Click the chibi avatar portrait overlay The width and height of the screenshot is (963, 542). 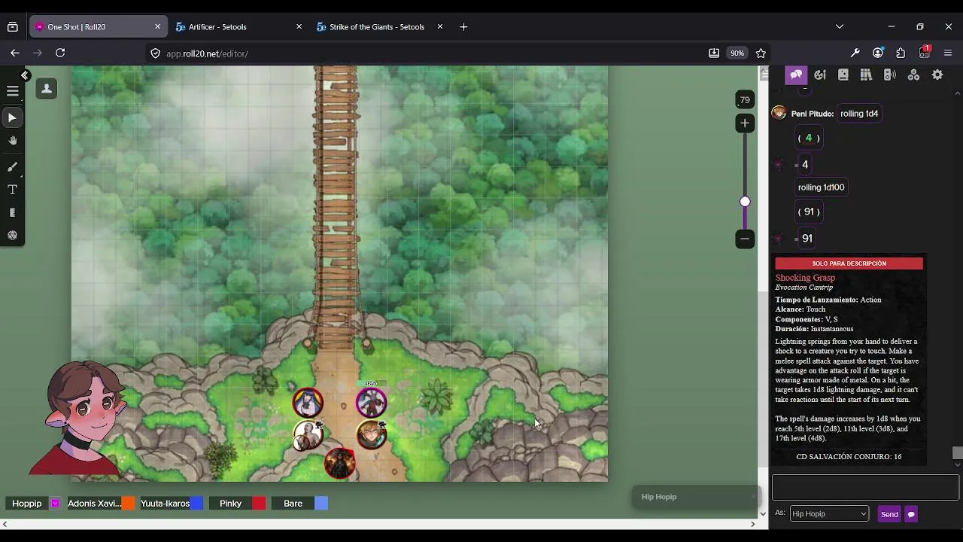pyautogui.click(x=83, y=416)
